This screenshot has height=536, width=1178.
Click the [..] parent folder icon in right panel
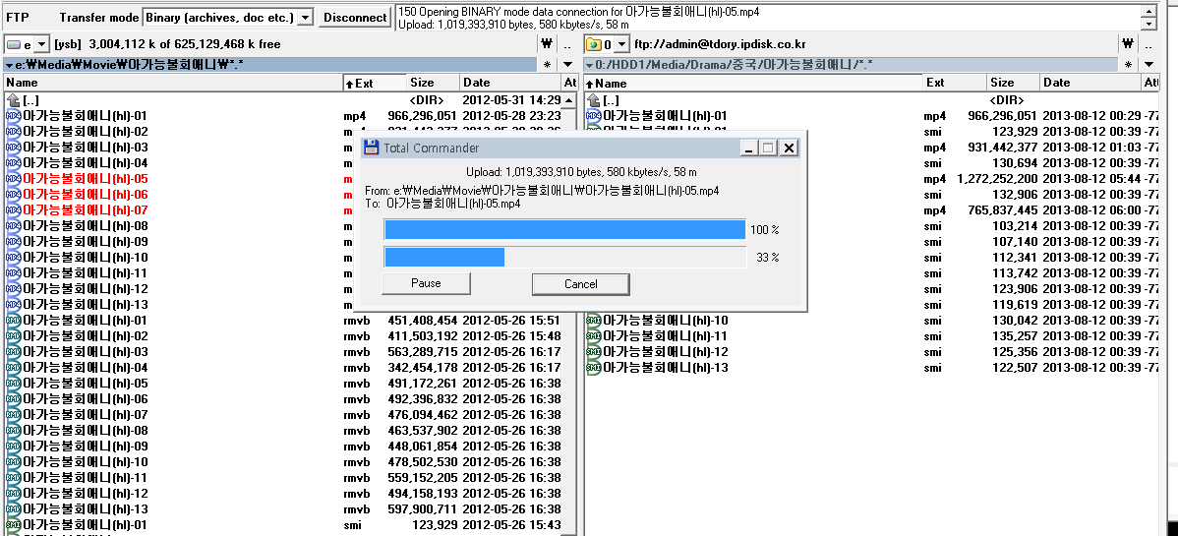click(x=594, y=100)
